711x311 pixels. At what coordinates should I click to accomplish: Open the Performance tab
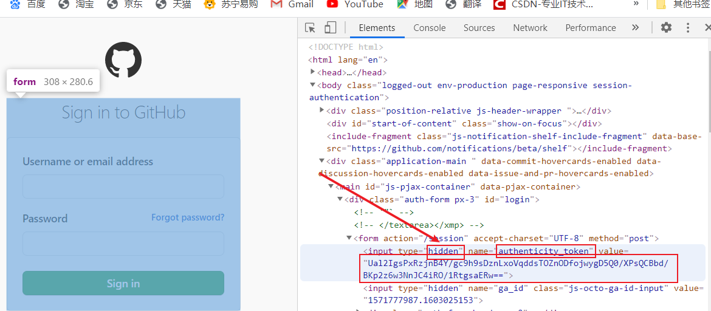pyautogui.click(x=591, y=28)
